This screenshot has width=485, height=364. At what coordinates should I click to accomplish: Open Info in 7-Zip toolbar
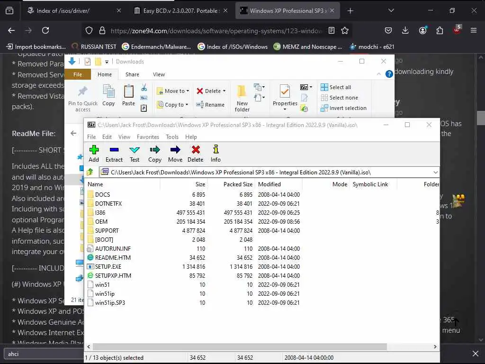216,154
